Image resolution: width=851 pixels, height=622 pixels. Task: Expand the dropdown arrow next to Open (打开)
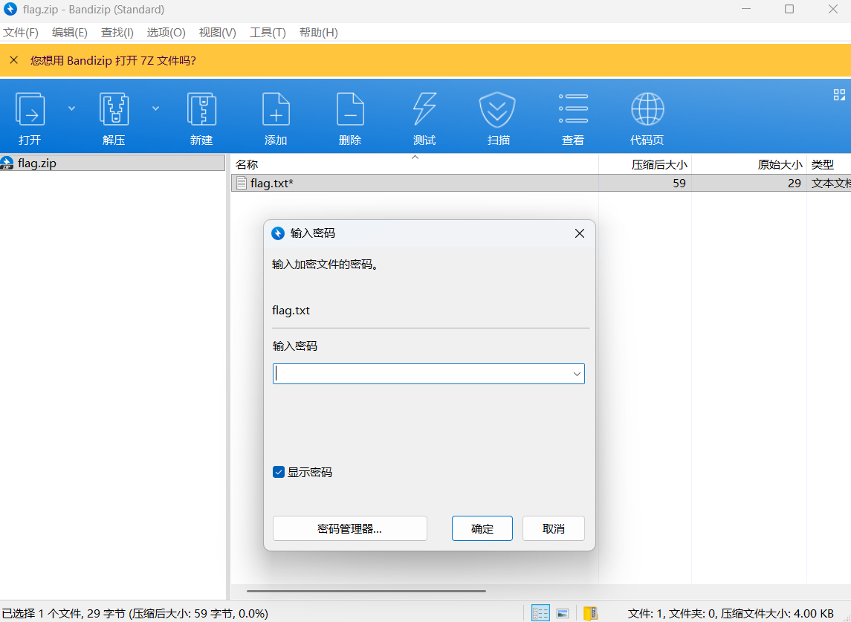[x=72, y=108]
